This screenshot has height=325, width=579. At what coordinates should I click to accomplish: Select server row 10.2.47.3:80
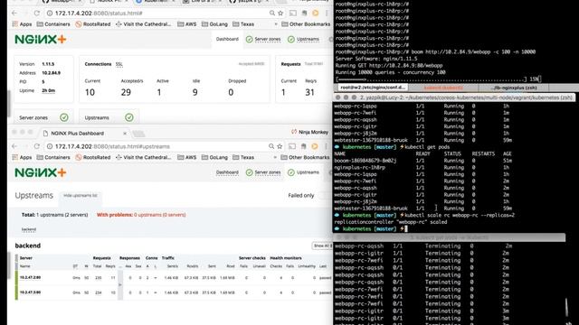[174, 292]
